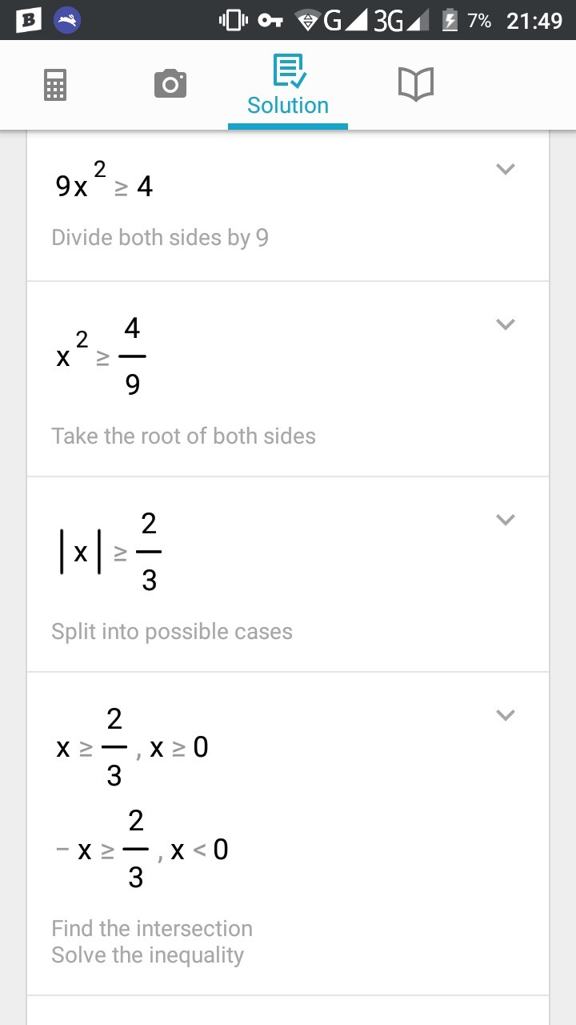576x1025 pixels.
Task: Open the camera scan tab
Action: pos(170,83)
